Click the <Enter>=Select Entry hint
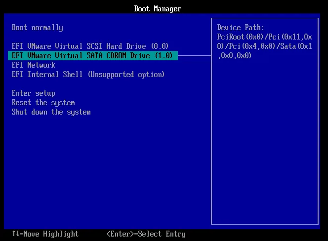The height and width of the screenshot is (241, 328). (146, 234)
